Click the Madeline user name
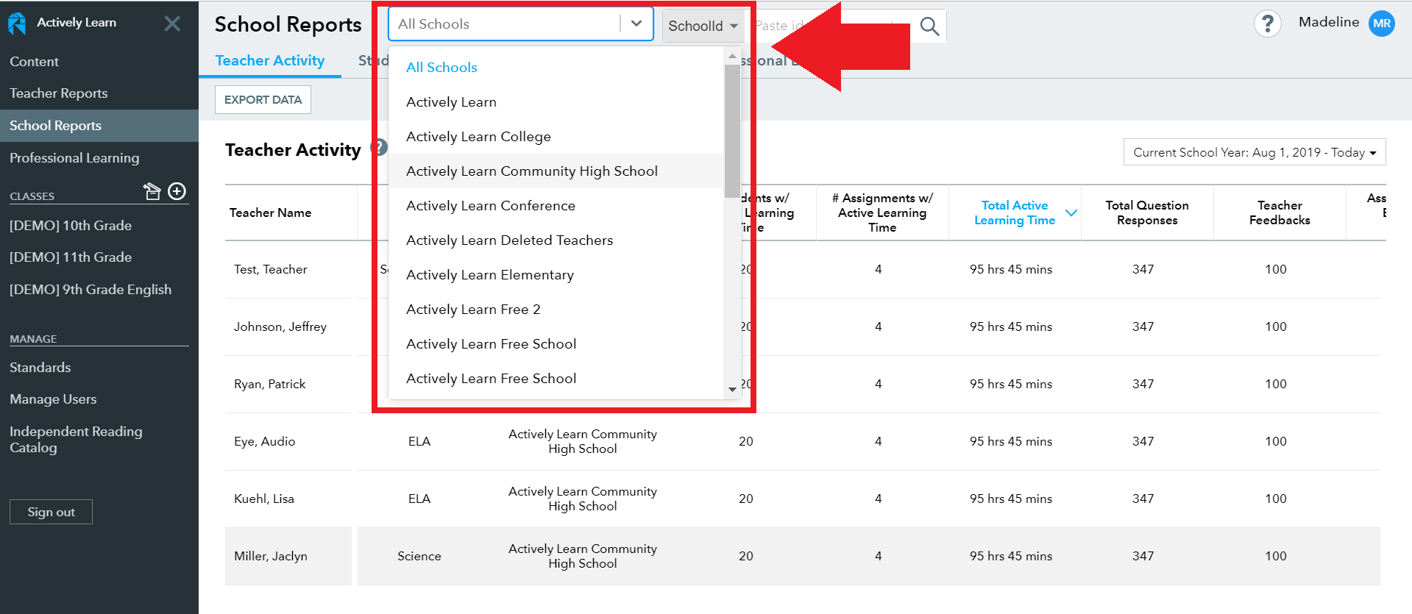The width and height of the screenshot is (1412, 614). pos(1329,22)
